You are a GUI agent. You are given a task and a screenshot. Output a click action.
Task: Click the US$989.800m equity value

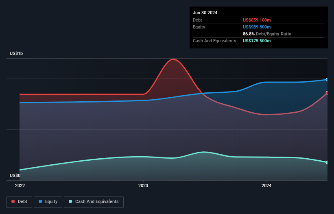click(257, 27)
